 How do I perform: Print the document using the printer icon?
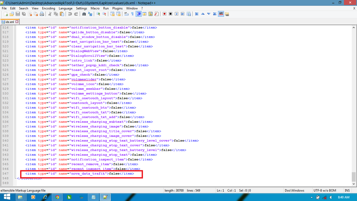tap(42, 14)
